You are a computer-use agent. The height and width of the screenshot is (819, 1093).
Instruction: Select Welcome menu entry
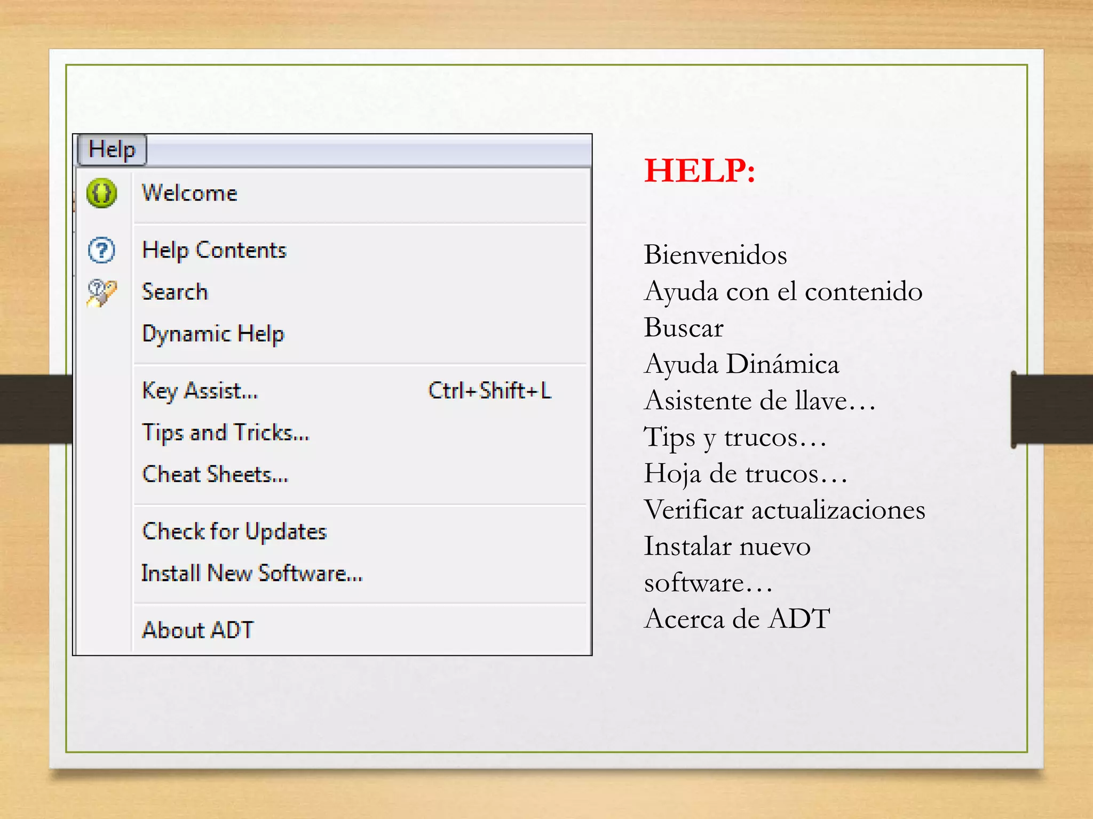(x=189, y=193)
